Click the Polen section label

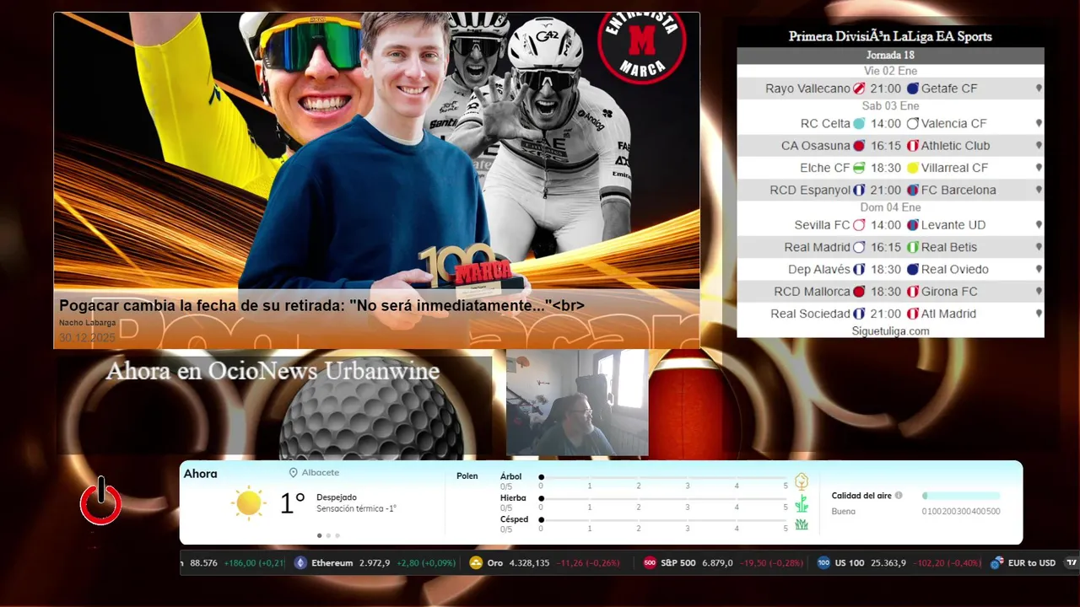tap(467, 476)
